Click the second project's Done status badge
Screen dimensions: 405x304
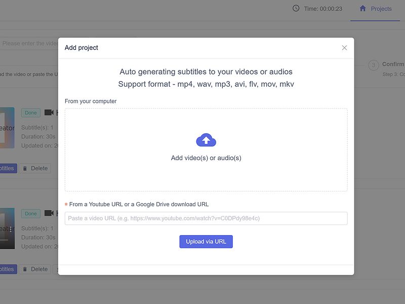tap(31, 214)
